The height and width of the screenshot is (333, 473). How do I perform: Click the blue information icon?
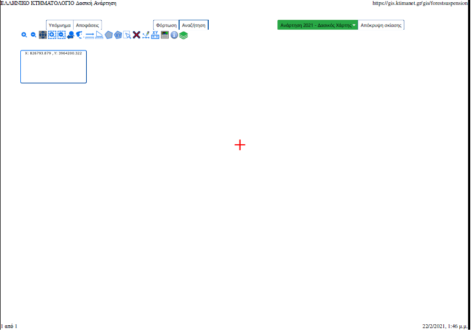(174, 35)
